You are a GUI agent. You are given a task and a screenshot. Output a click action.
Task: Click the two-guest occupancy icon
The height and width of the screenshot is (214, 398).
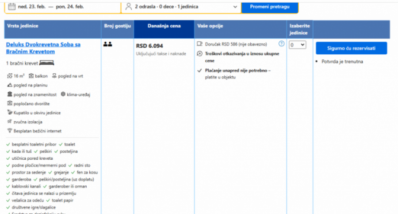click(x=107, y=44)
